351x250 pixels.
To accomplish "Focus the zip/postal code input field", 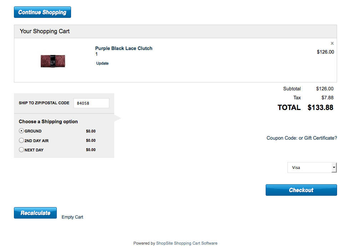I will (91, 103).
